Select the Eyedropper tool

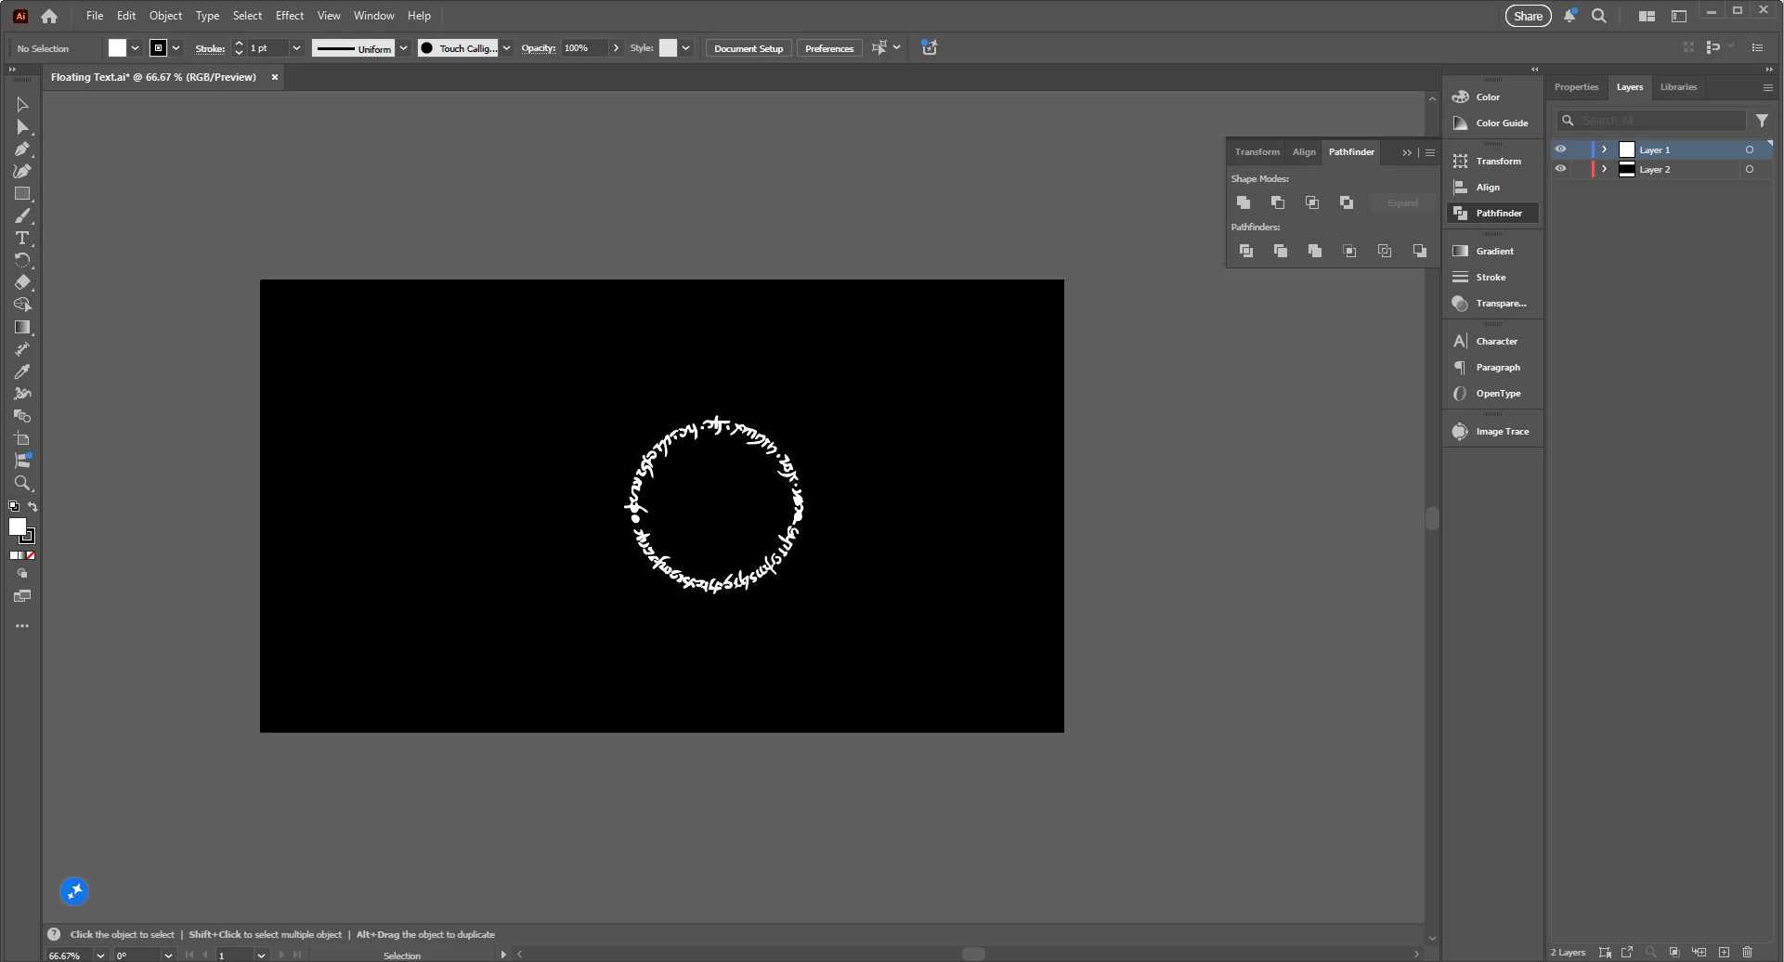coord(22,372)
